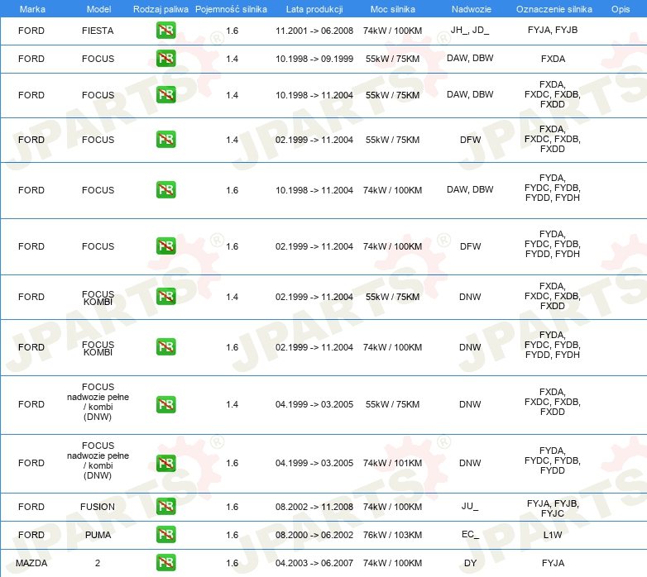Click the Opis column header
The image size is (647, 577).
tap(621, 9)
